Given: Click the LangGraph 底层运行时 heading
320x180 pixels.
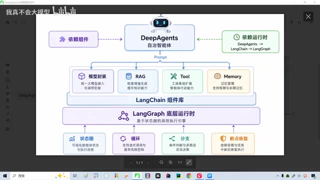Looking at the screenshot, I should point(163,113).
